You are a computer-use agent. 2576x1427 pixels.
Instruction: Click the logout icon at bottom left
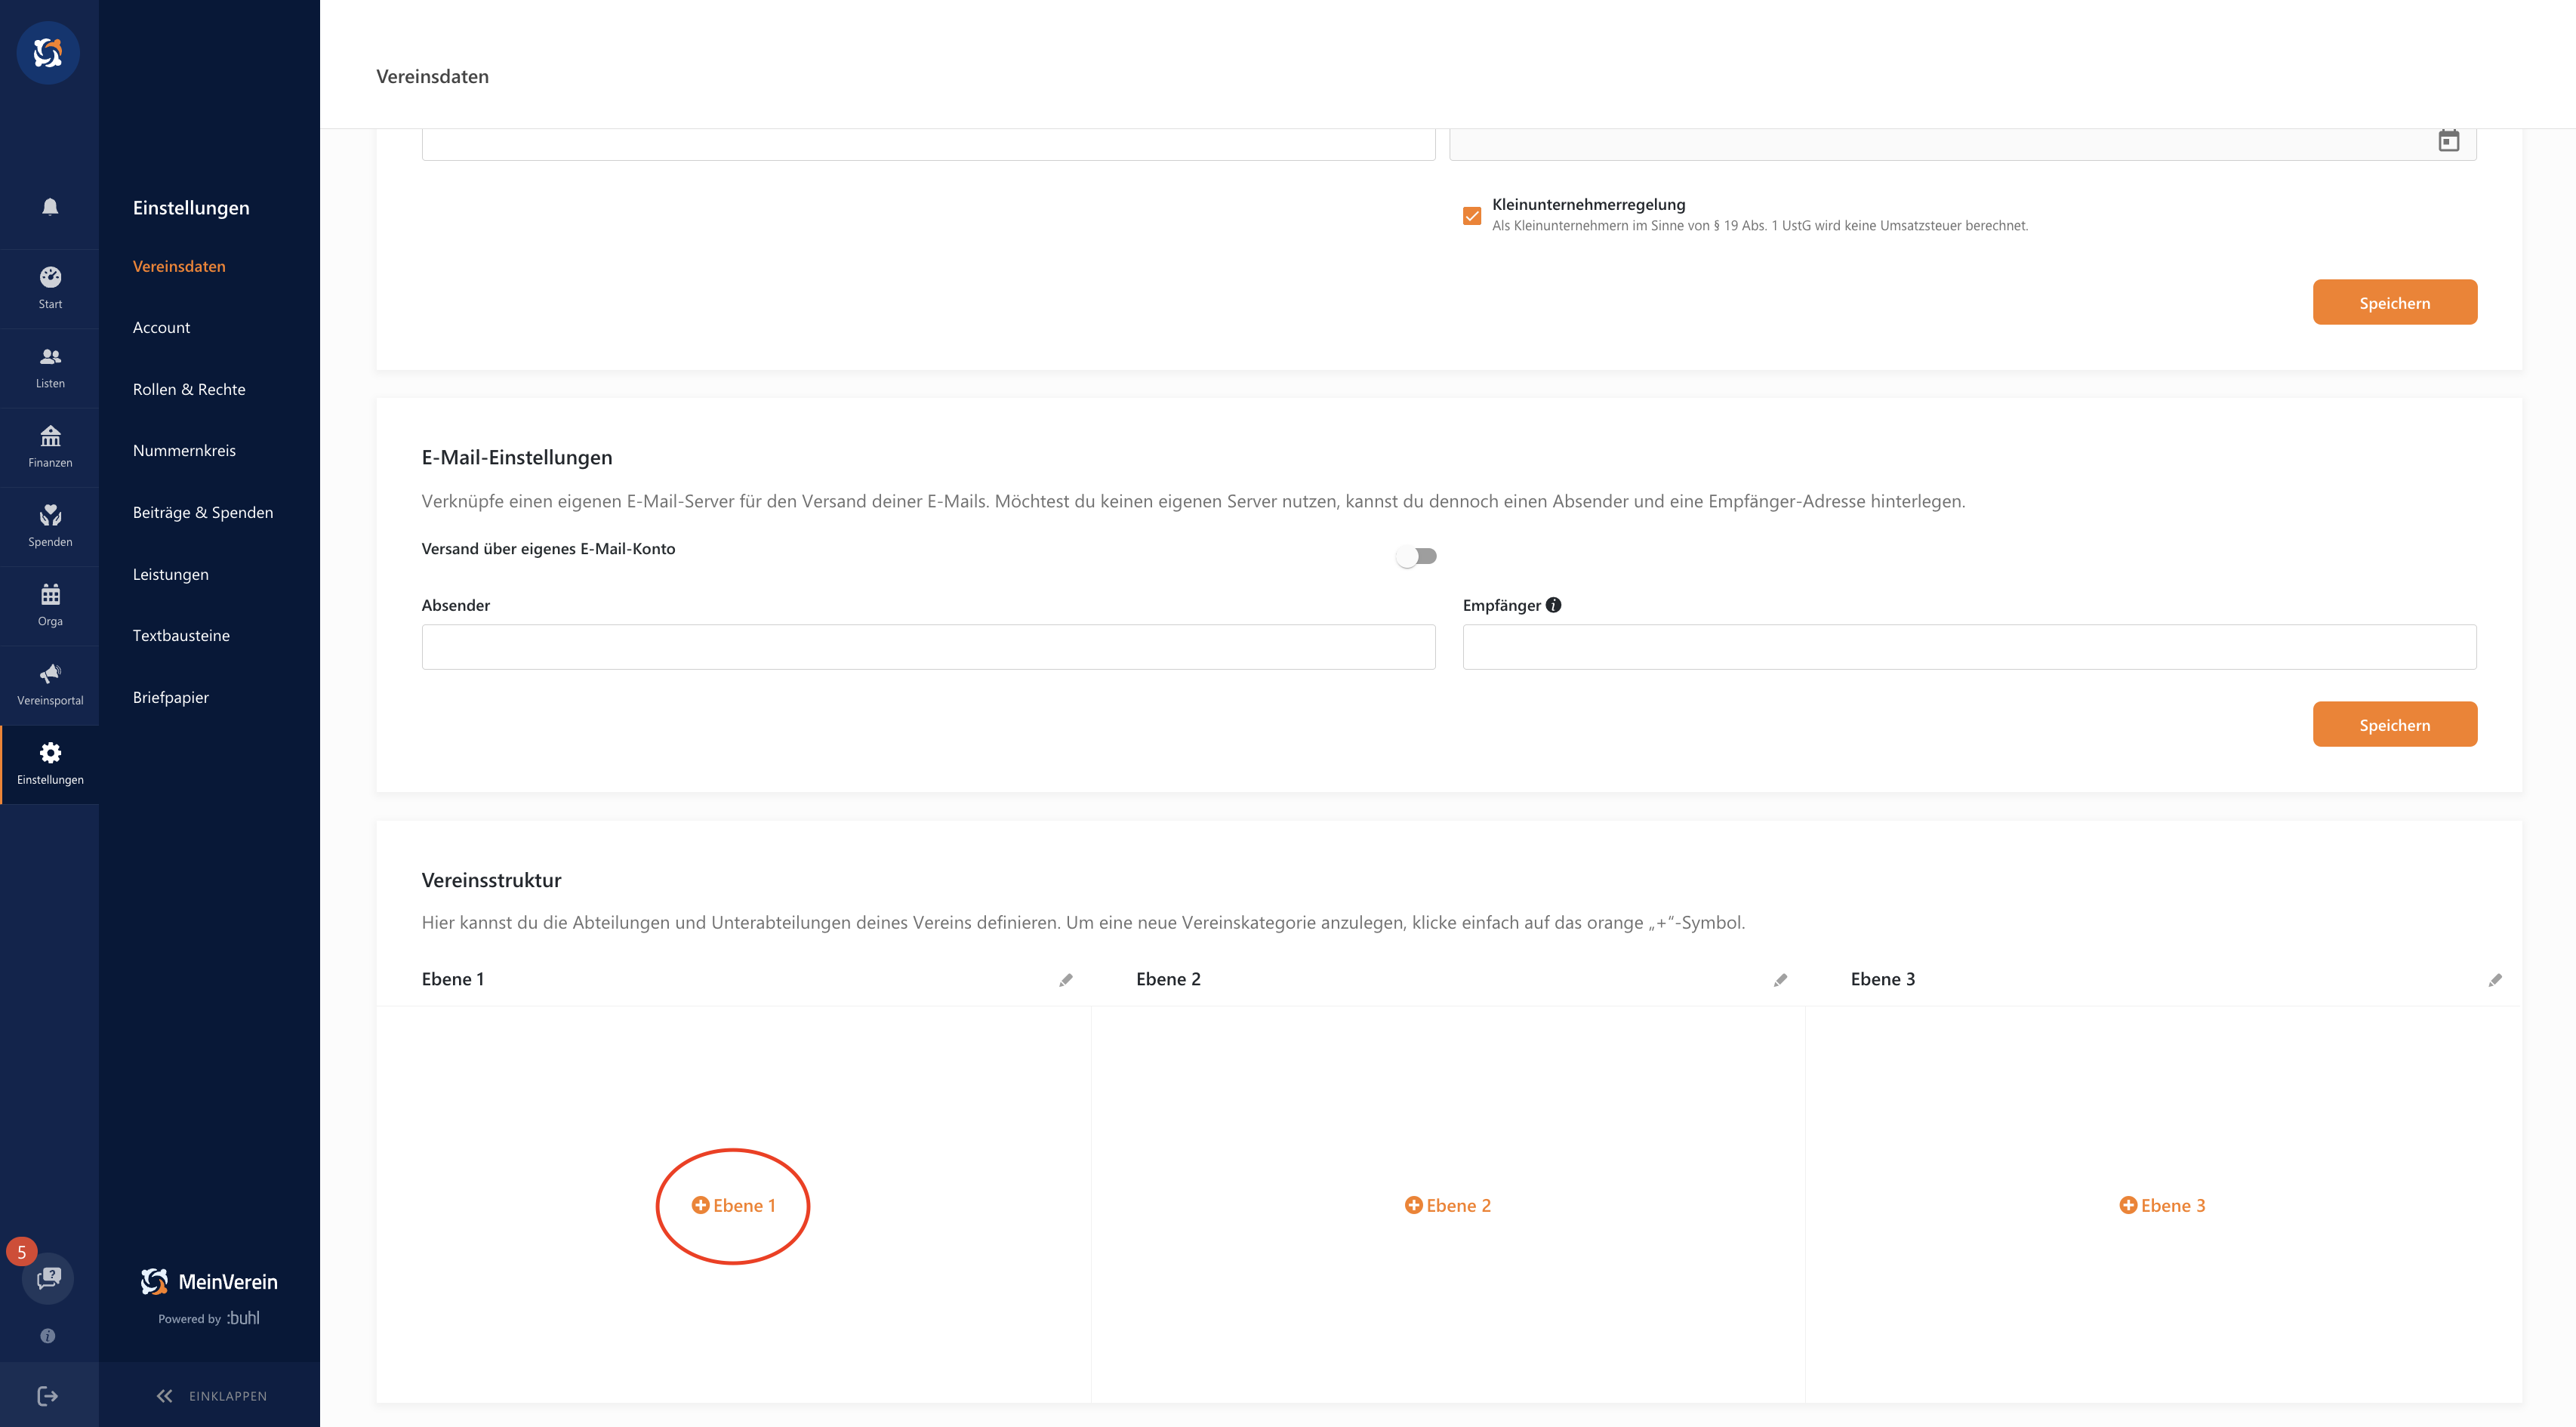tap(47, 1395)
